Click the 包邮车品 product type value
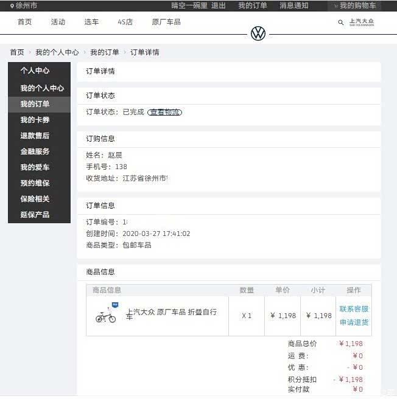Screen dimensions: 397x399 click(x=137, y=245)
